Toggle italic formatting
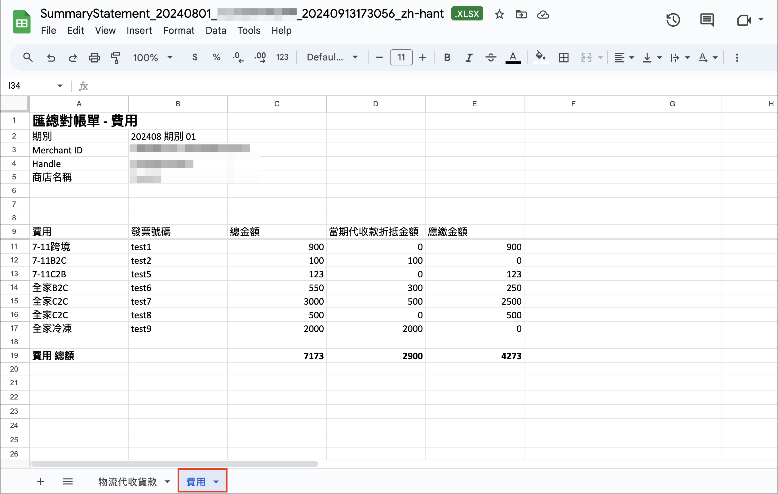The image size is (778, 494). 469,58
